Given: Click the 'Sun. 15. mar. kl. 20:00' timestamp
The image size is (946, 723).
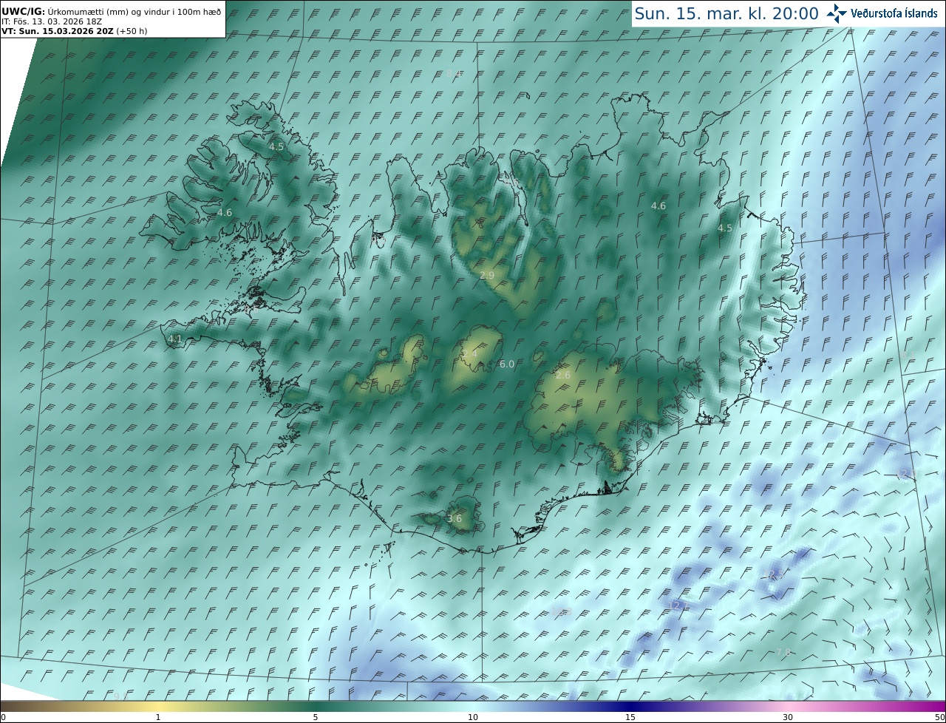Looking at the screenshot, I should pyautogui.click(x=726, y=13).
